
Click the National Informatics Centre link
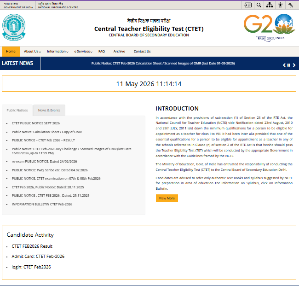click(58, 6)
